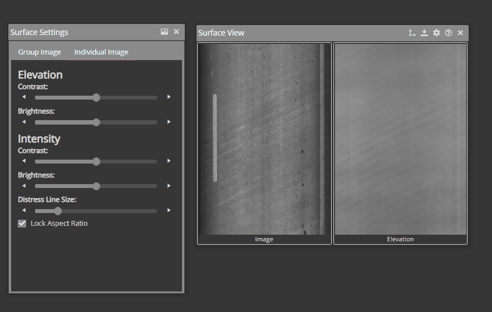Click the image icon in Surface Settings header
Screen dimensions: 492x312
tap(164, 32)
